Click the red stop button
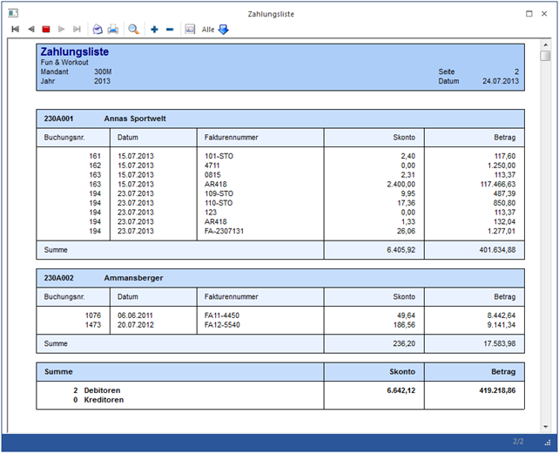 pyautogui.click(x=46, y=30)
